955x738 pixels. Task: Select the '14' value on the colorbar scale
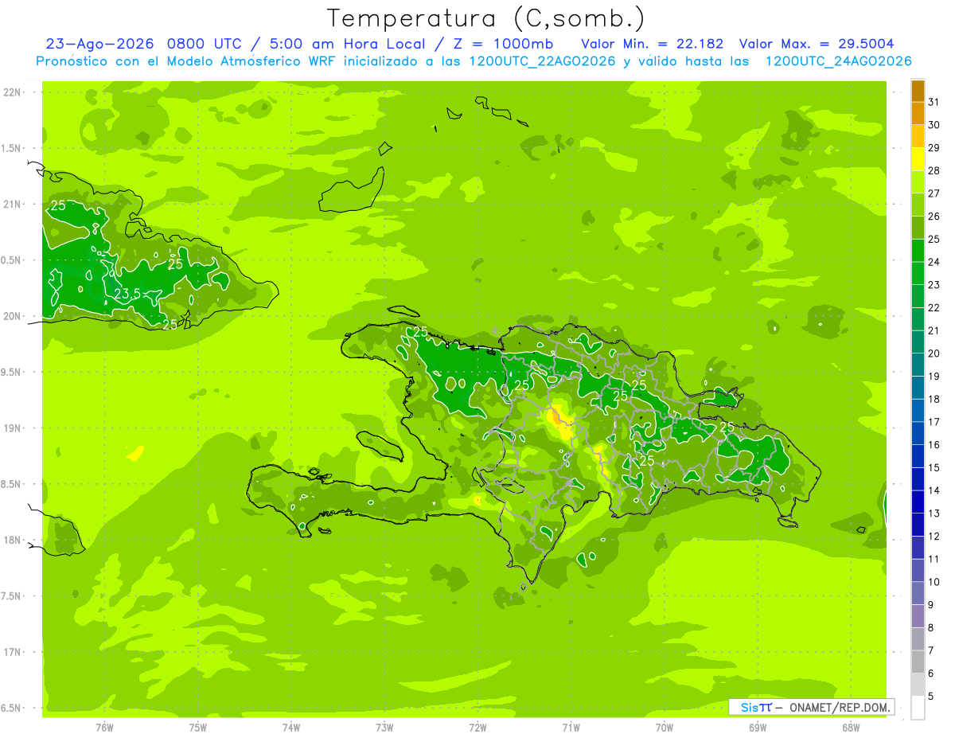point(934,490)
